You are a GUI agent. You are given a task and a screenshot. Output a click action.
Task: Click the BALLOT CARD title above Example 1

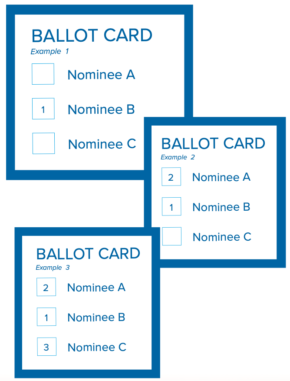pos(92,36)
